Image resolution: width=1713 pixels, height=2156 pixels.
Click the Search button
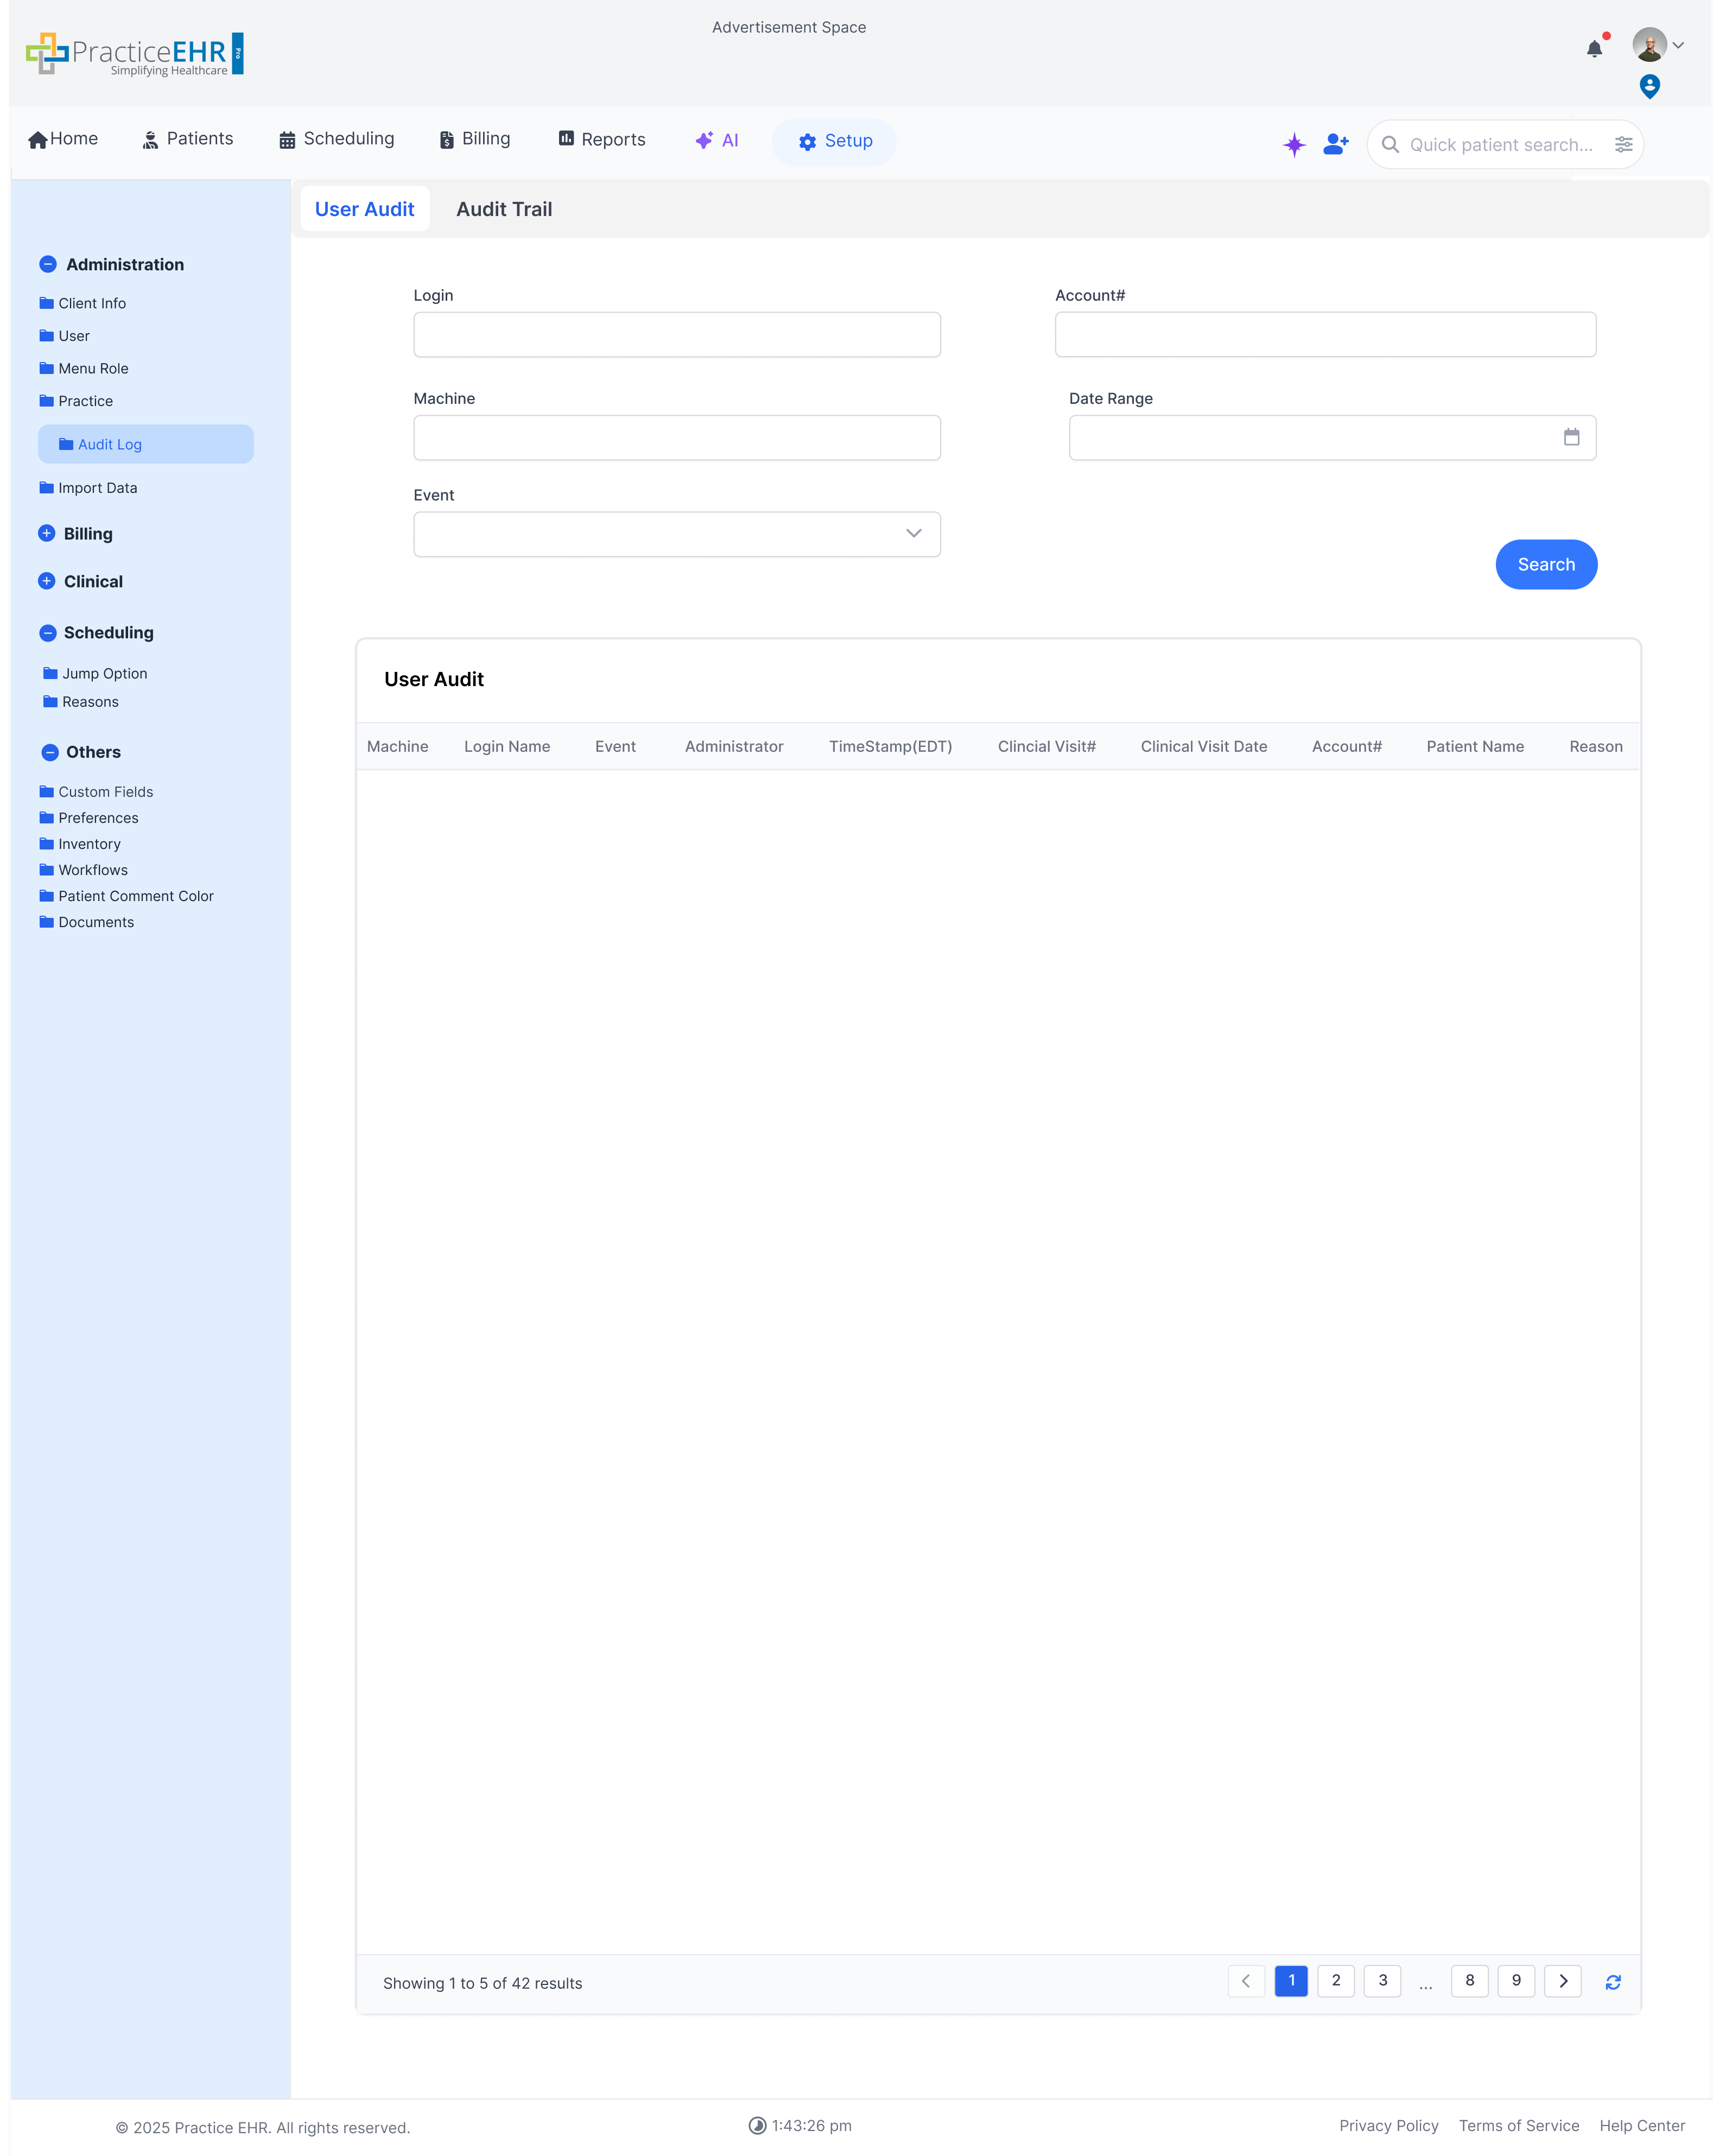coord(1546,564)
